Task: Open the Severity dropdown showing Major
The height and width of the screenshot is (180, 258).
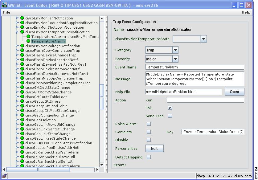Action: coord(175,59)
